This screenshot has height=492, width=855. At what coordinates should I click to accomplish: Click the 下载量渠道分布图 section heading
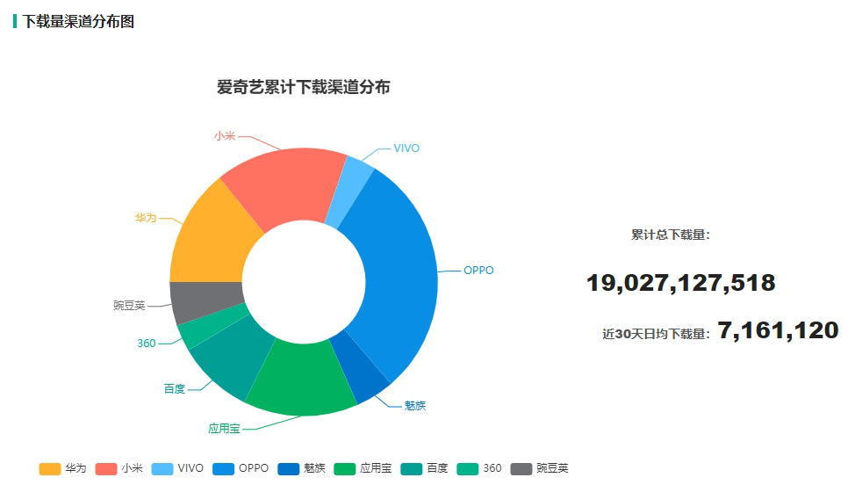pos(78,21)
